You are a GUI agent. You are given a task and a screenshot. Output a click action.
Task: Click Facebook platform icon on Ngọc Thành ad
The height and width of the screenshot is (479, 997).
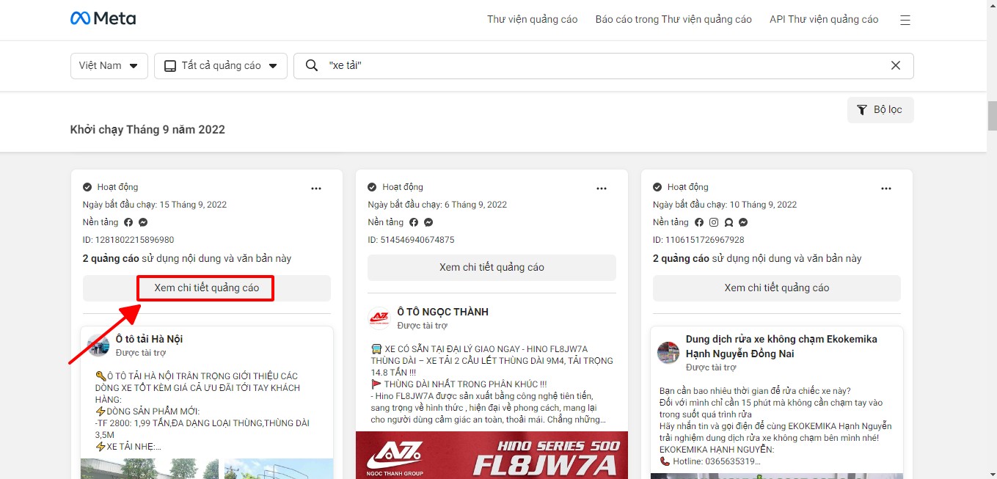(x=414, y=222)
